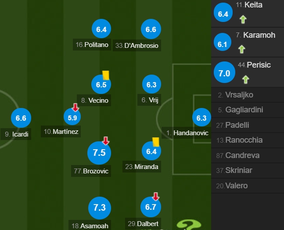This screenshot has width=284, height=230.
Task: Open the 33. D'Ambrosio player label
Action: (137, 46)
